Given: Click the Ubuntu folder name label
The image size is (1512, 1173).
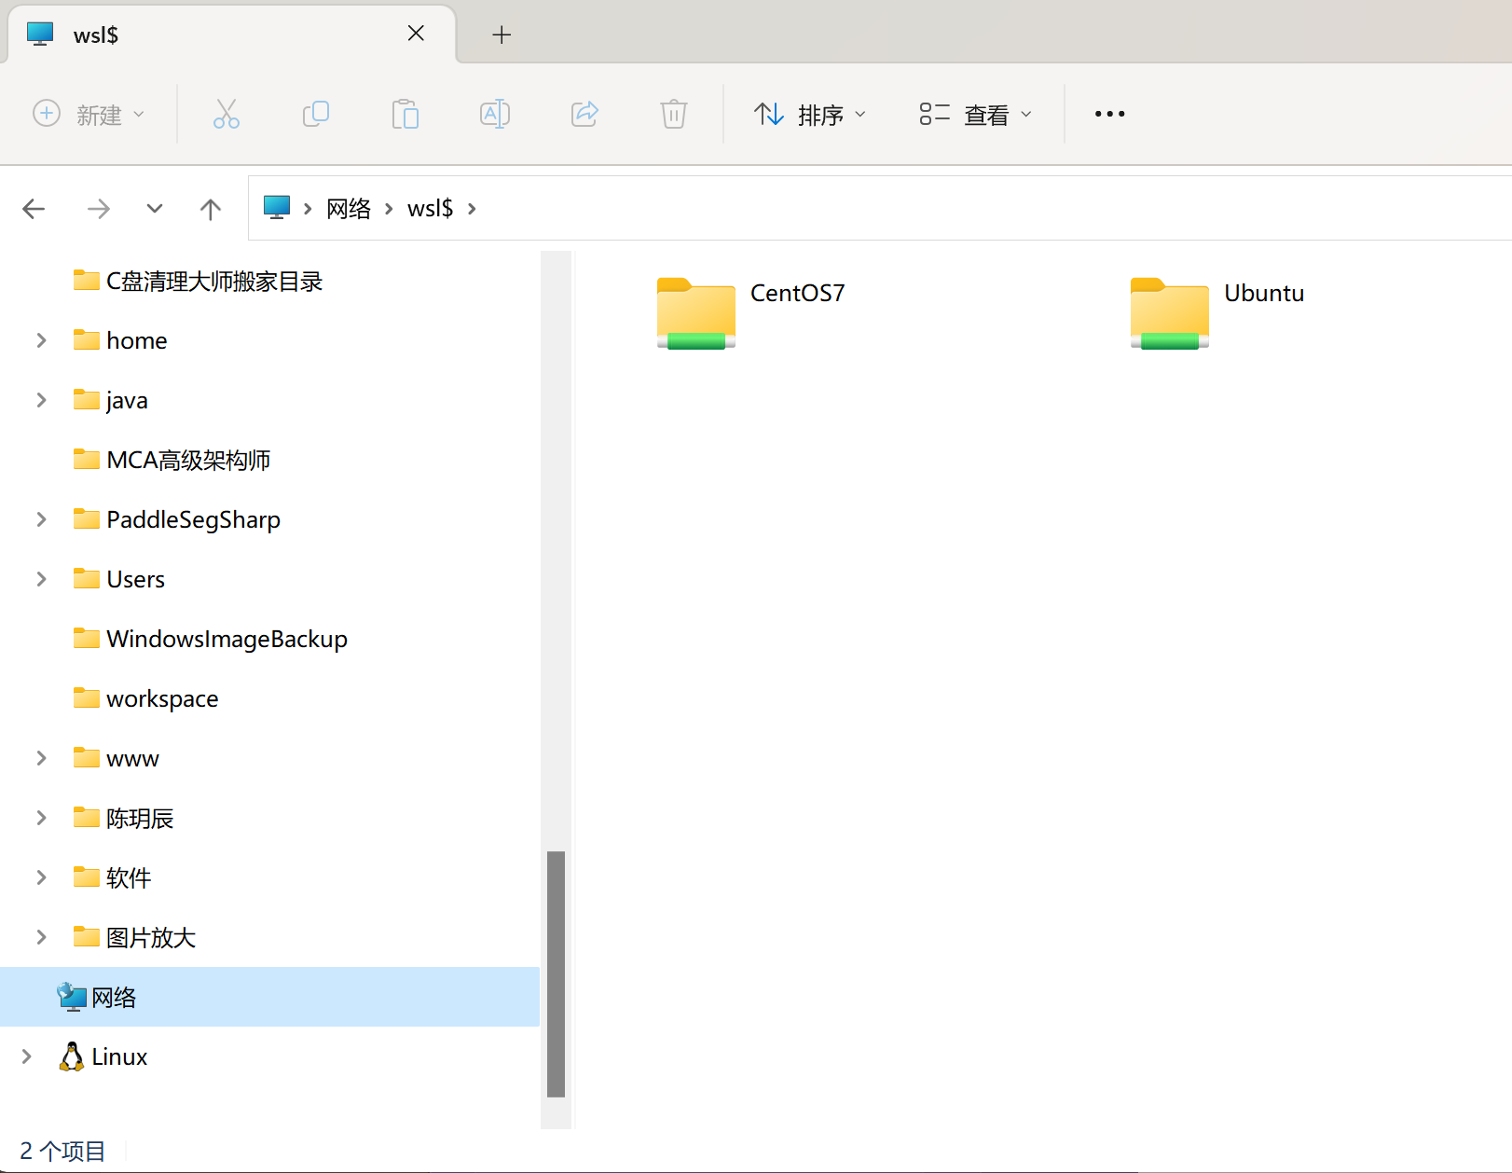Looking at the screenshot, I should click(x=1264, y=293).
